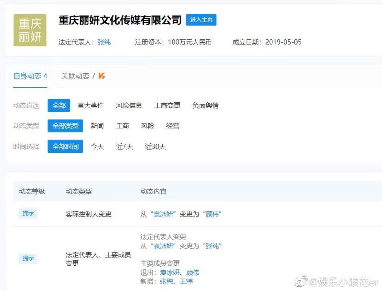The image size is (382, 291).
Task: Click the 动态类型 column header
Action: pyautogui.click(x=79, y=191)
